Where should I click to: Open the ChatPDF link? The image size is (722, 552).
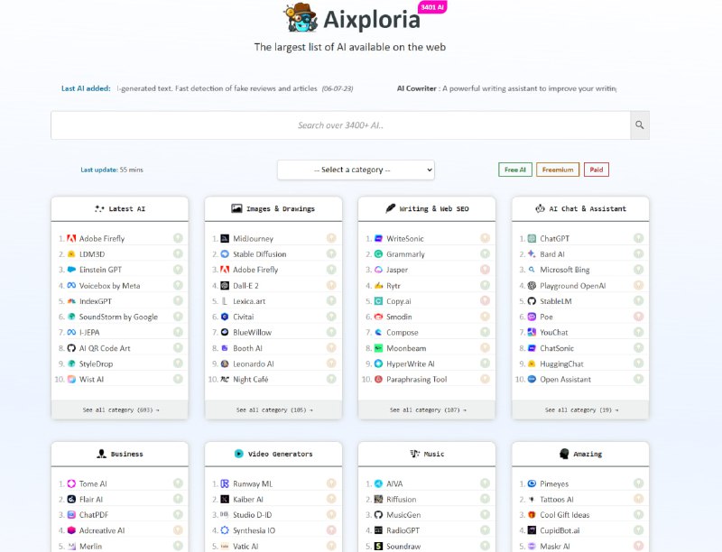[x=94, y=515]
